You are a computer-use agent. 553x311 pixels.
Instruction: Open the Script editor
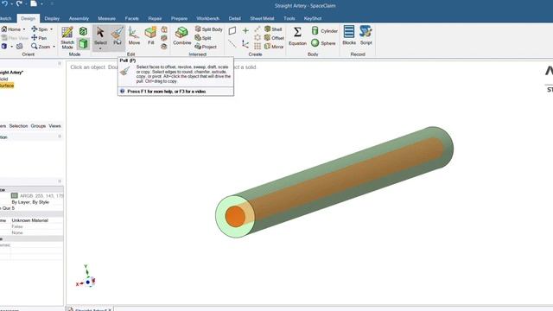[366, 35]
